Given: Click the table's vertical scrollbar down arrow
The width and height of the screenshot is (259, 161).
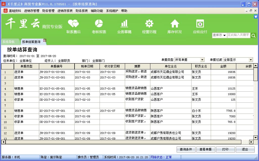Looking at the screenshot, I should [x=255, y=138].
